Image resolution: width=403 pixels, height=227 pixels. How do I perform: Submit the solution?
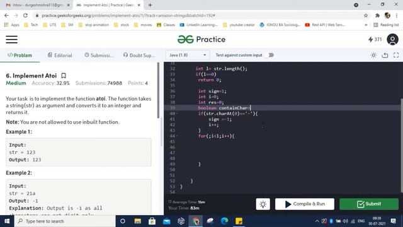click(369, 204)
